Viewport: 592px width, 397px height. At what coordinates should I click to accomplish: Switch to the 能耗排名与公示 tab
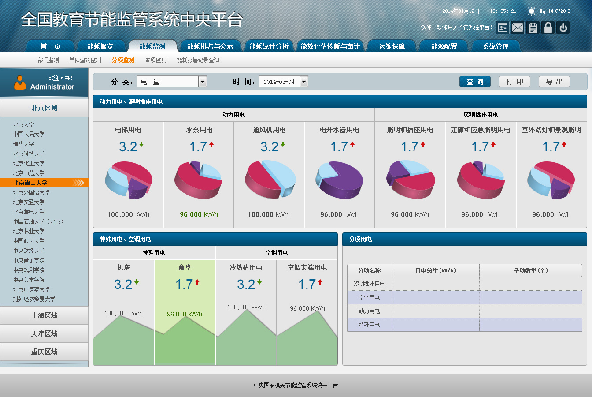[210, 46]
